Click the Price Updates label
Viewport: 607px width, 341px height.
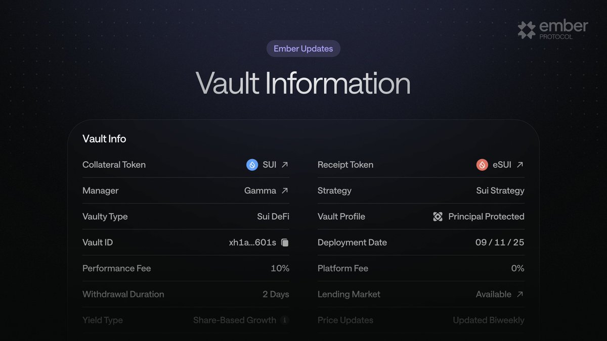[345, 320]
